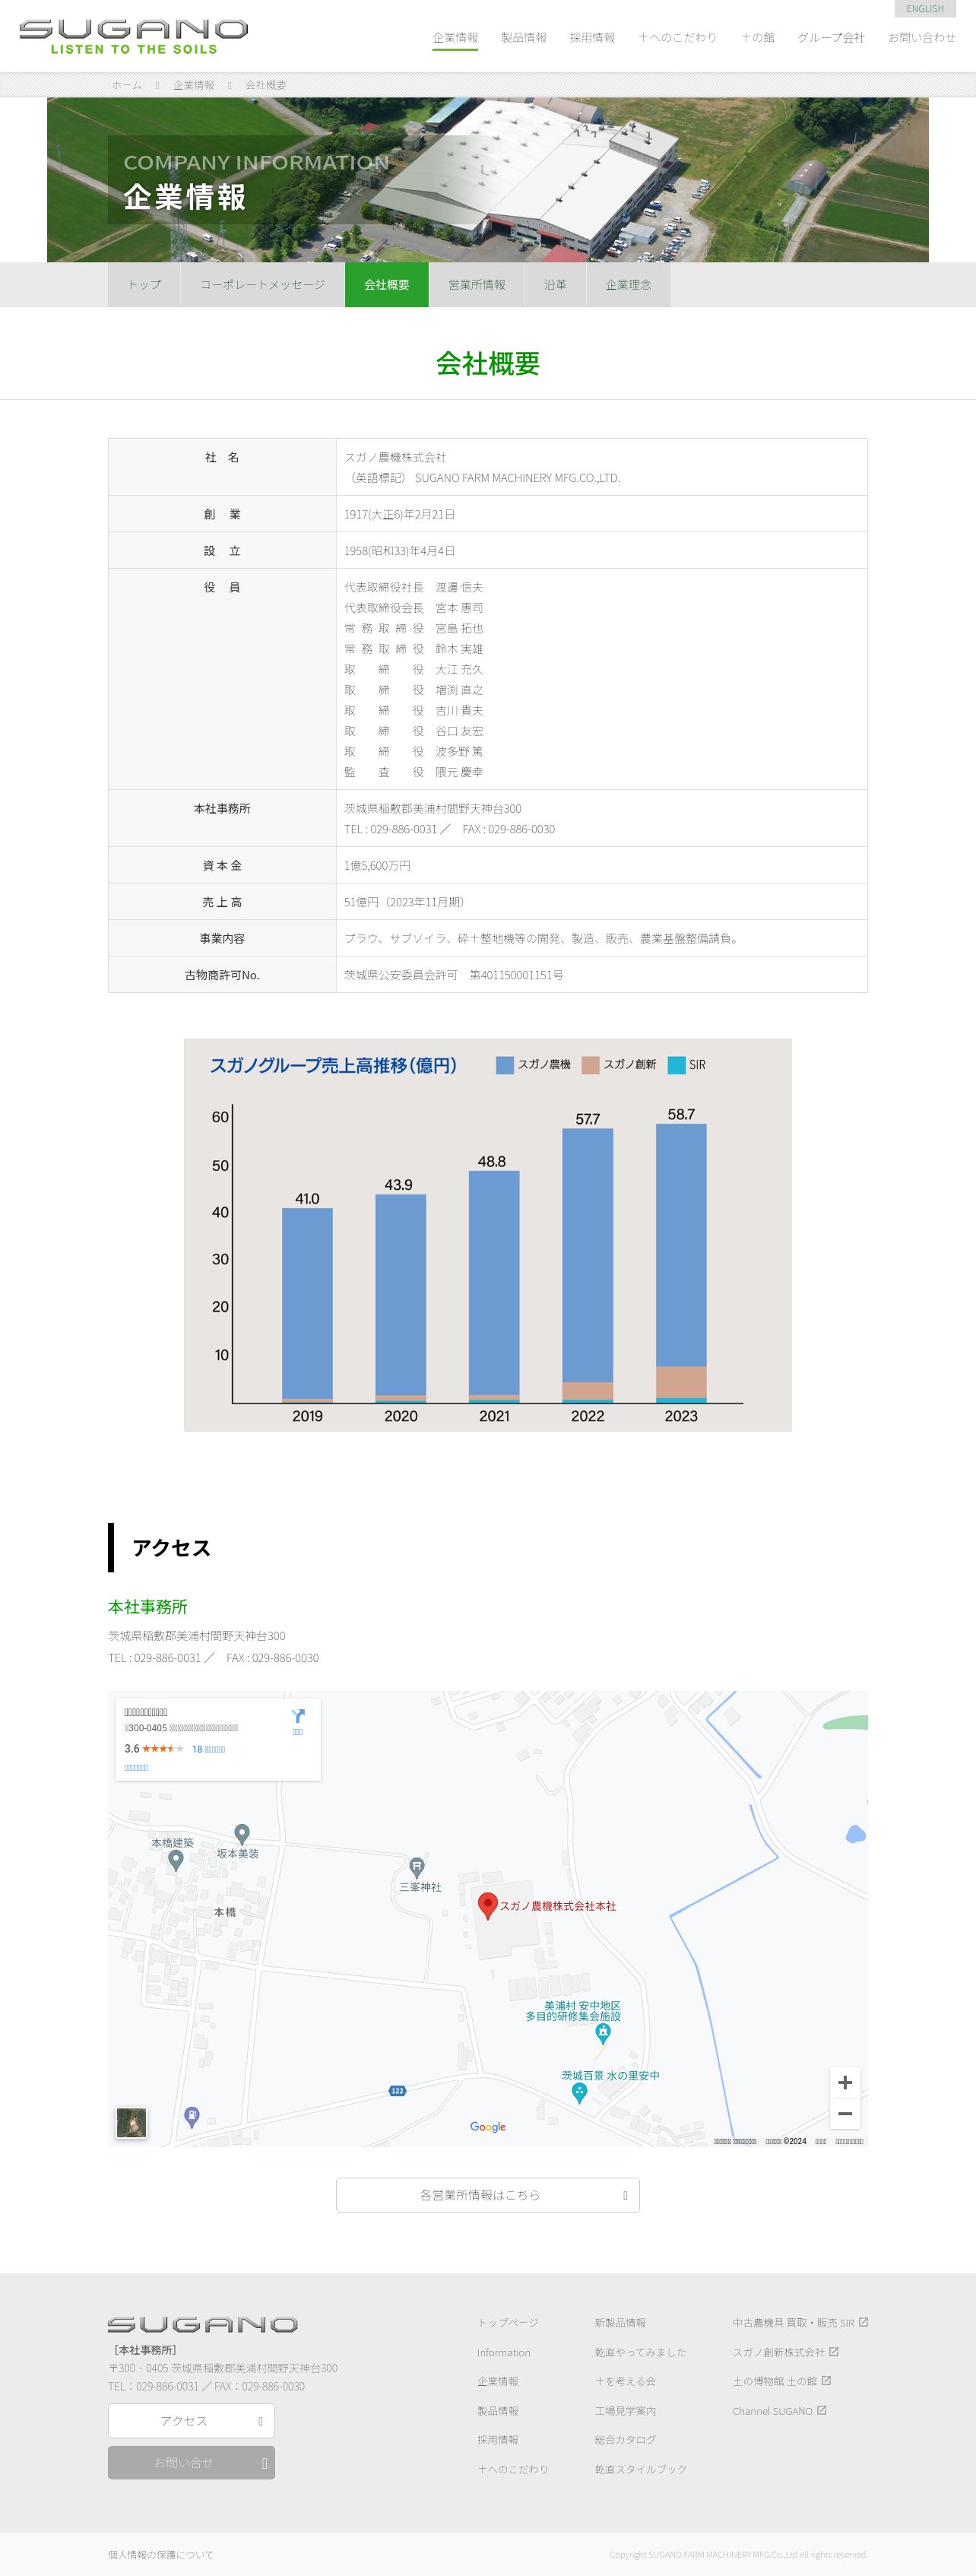This screenshot has height=2576, width=976.
Task: Click sales value 51億円（2023年11月期）
Action: click(406, 902)
